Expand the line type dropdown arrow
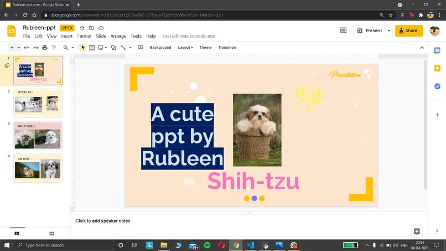 [130, 48]
